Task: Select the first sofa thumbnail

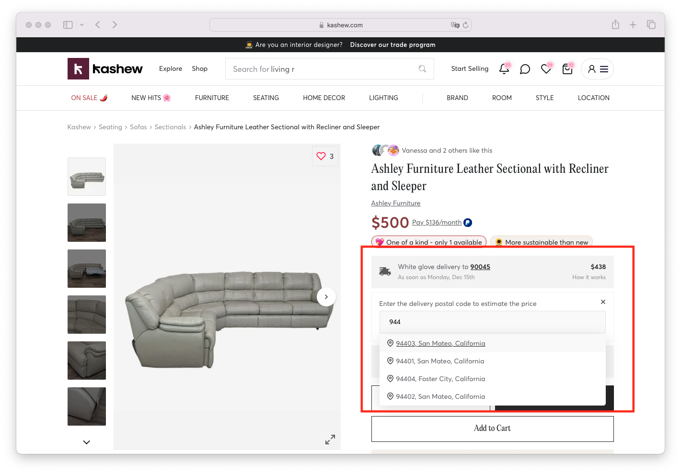Action: click(87, 177)
